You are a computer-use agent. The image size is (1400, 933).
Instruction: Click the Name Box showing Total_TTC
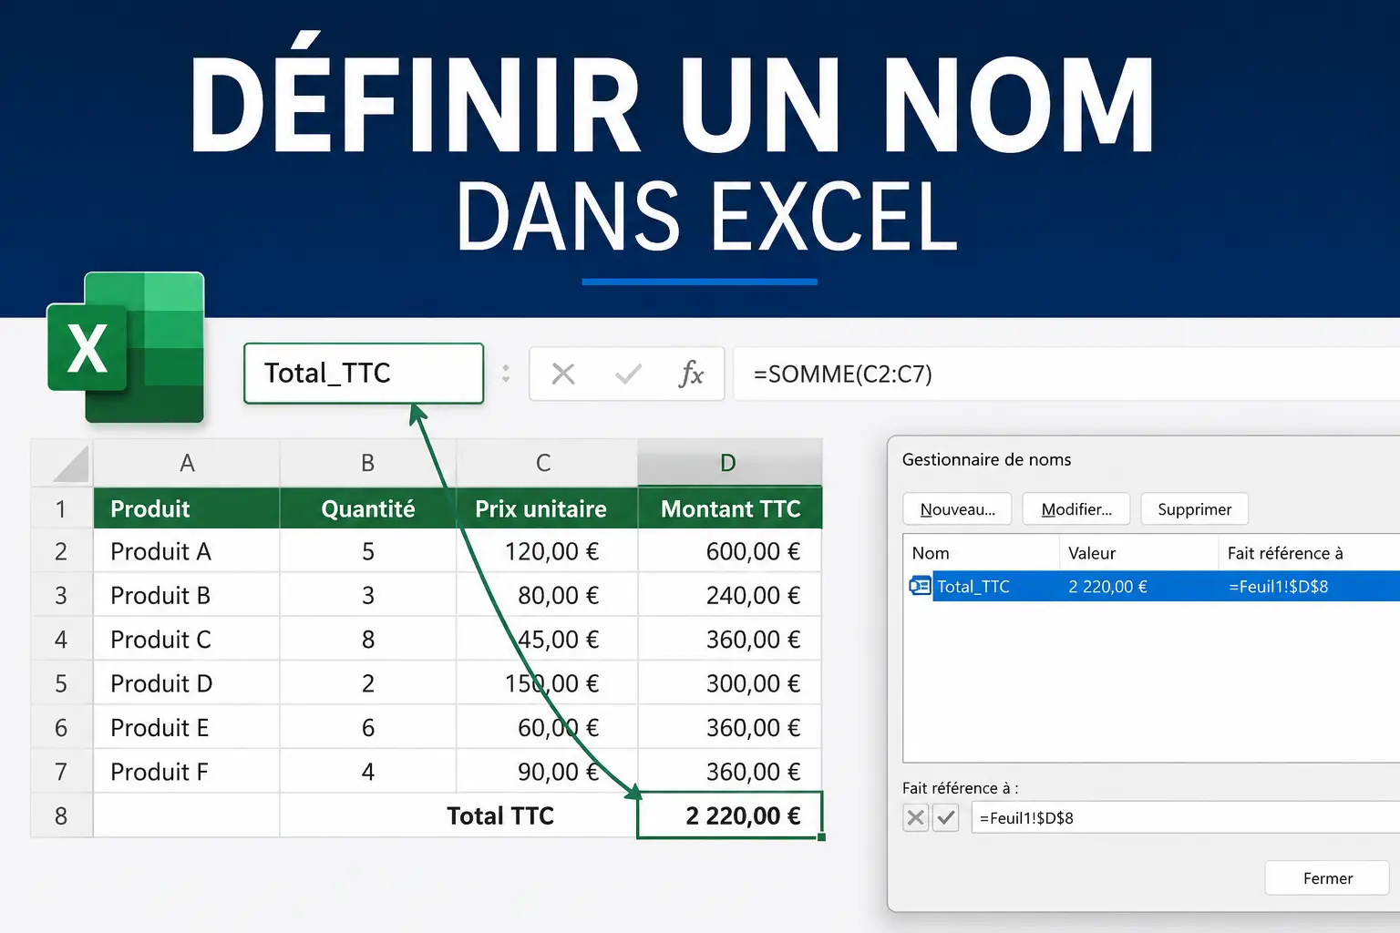click(364, 373)
